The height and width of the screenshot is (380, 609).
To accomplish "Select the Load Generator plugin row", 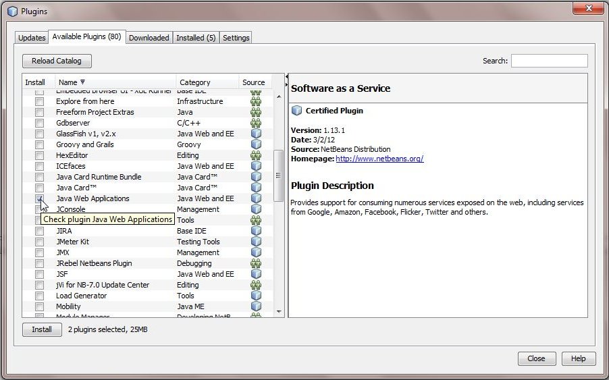I will tap(148, 296).
